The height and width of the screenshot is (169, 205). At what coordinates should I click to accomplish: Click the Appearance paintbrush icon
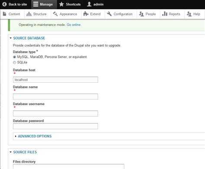(55, 14)
